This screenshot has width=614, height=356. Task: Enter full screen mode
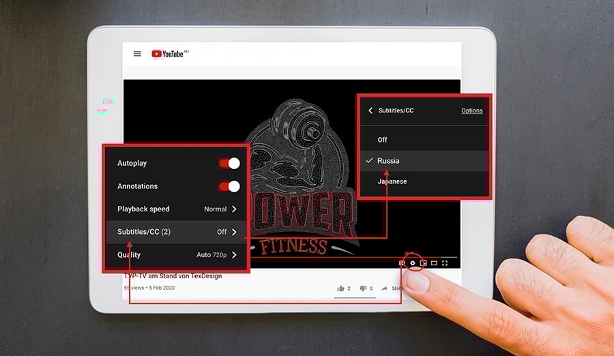445,263
